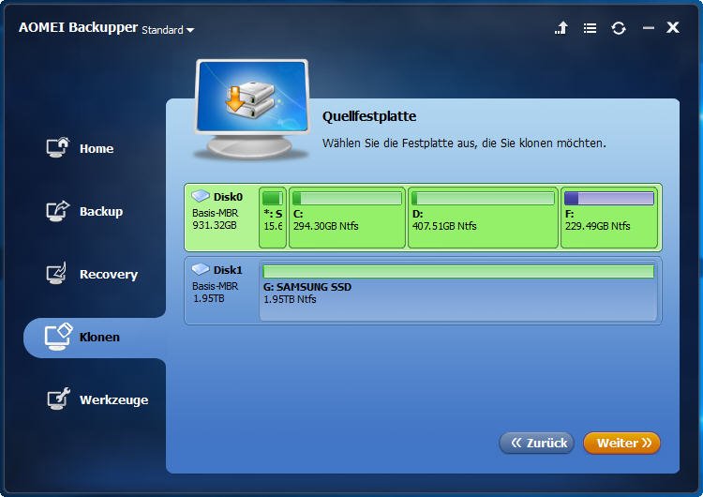This screenshot has height=497, width=703.
Task: Select the Klonen section label
Action: 99,337
